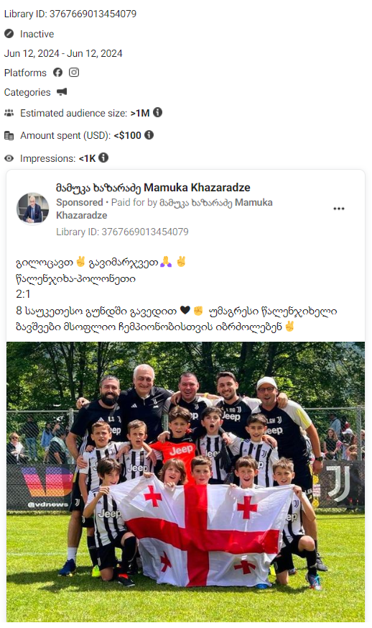
Task: Open info tooltip beside Amount spent
Action: click(149, 135)
